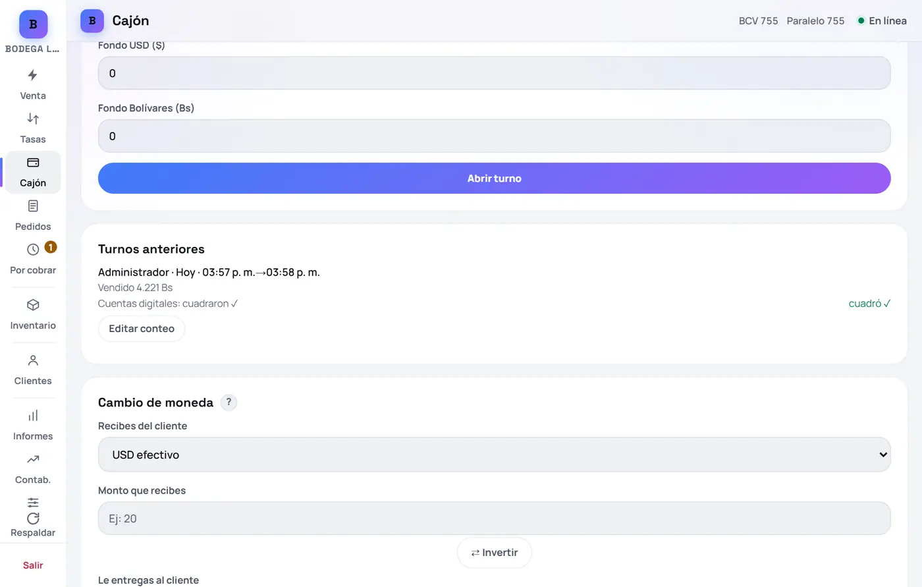This screenshot has height=587, width=922.
Task: Click the Por cobrar notification badge
Action: [x=51, y=247]
